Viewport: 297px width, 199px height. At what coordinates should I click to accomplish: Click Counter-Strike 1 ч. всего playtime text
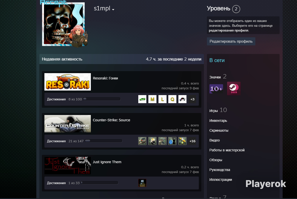(x=192, y=125)
